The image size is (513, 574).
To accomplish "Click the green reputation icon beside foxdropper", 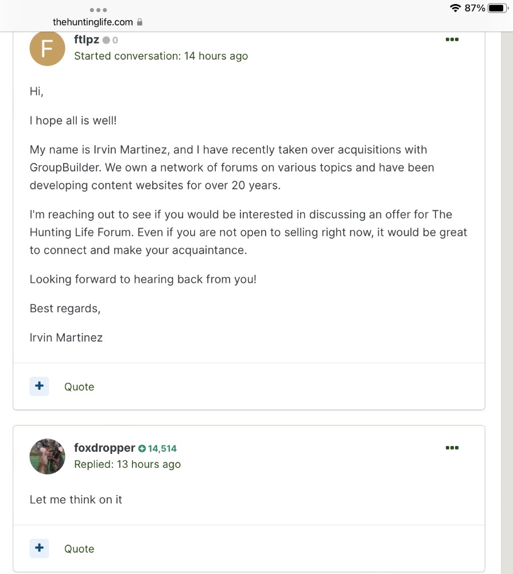I will (x=142, y=448).
